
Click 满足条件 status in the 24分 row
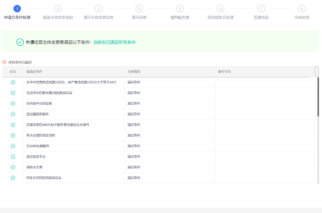[x=134, y=82]
